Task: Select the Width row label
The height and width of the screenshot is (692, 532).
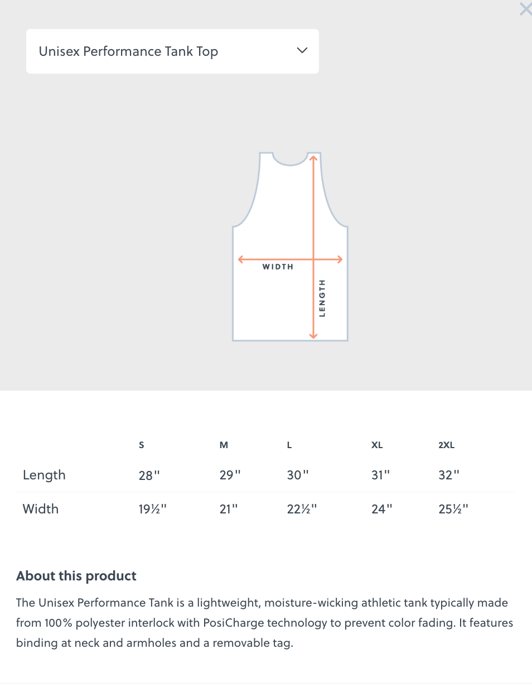Action: coord(41,508)
